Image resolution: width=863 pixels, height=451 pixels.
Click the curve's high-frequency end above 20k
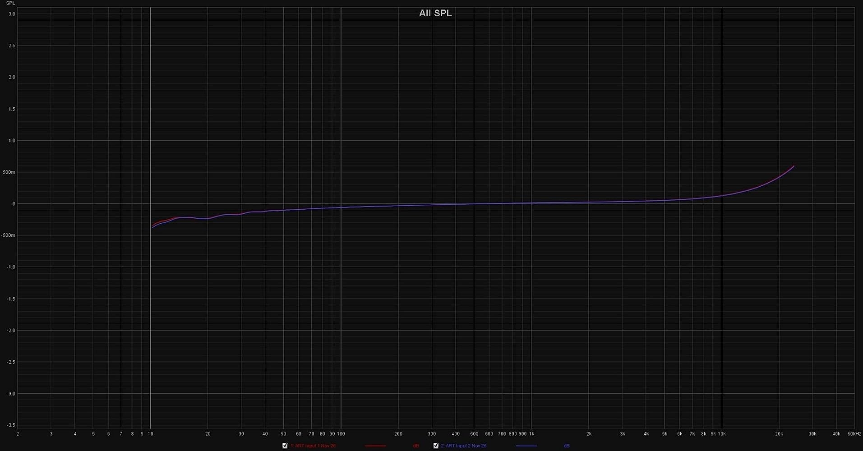tap(793, 167)
